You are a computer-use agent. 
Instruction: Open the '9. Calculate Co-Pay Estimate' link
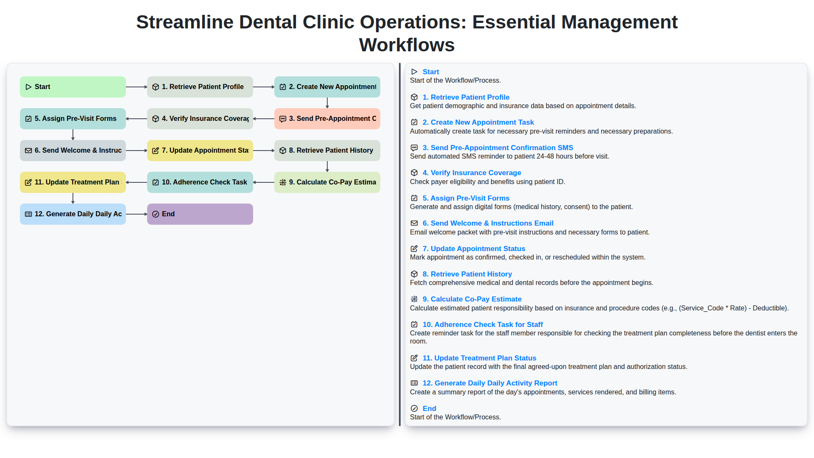[472, 299]
